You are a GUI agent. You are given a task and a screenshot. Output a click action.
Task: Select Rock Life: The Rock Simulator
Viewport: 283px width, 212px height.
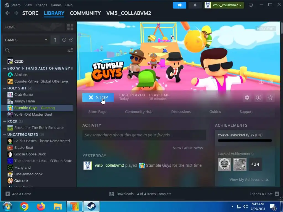tap(37, 128)
